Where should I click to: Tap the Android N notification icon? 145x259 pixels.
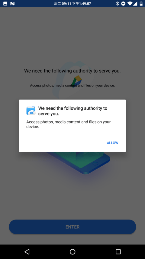(x=12, y=3)
